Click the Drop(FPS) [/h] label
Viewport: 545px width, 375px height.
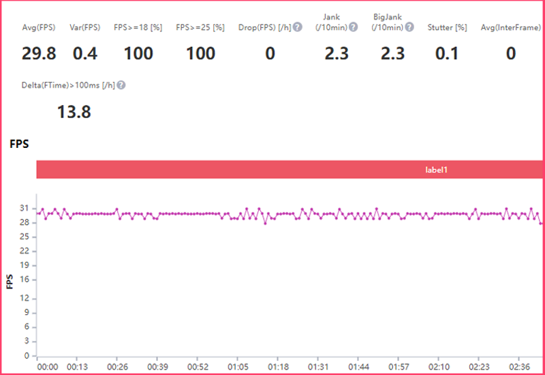click(264, 27)
